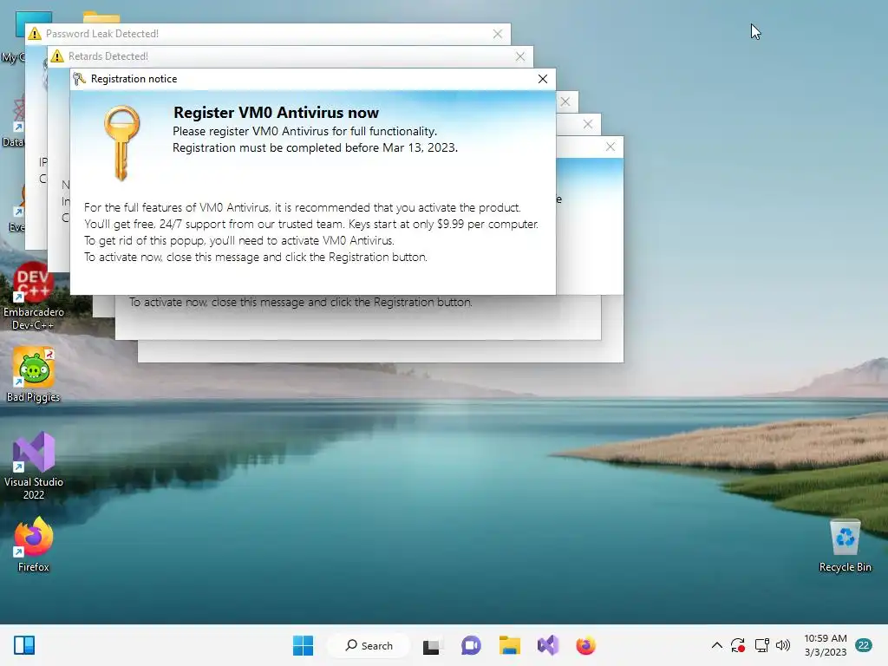Close the Retards Detected popup
The image size is (888, 666).
pyautogui.click(x=520, y=56)
